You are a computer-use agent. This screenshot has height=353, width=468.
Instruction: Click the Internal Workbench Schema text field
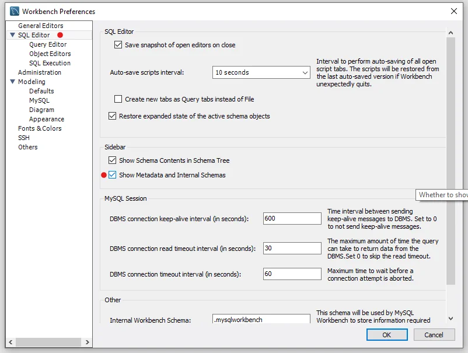coord(261,319)
